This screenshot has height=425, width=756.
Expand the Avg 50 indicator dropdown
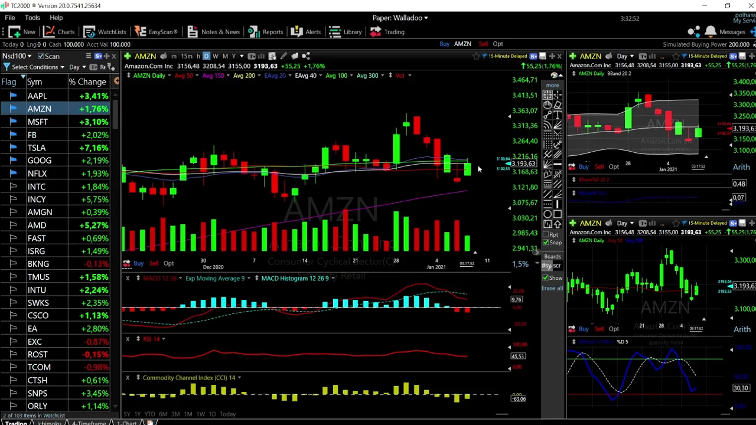click(197, 76)
